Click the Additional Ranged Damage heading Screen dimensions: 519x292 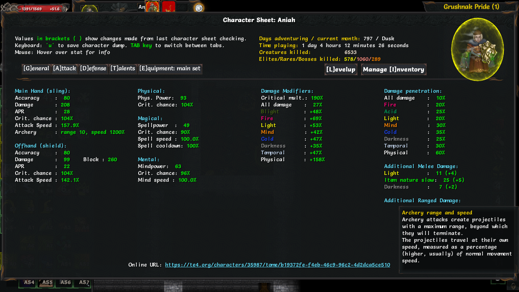click(422, 200)
